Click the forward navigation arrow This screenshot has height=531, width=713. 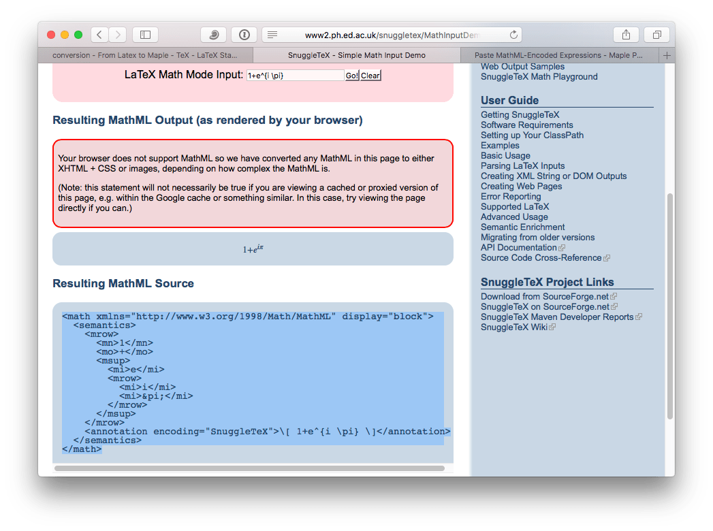pos(117,34)
